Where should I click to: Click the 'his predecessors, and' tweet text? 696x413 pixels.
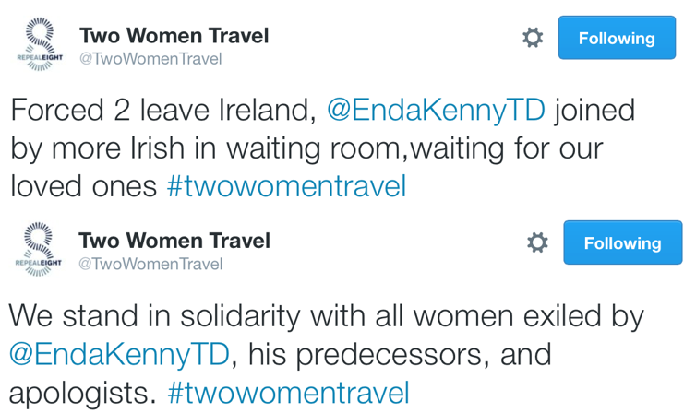coord(400,355)
